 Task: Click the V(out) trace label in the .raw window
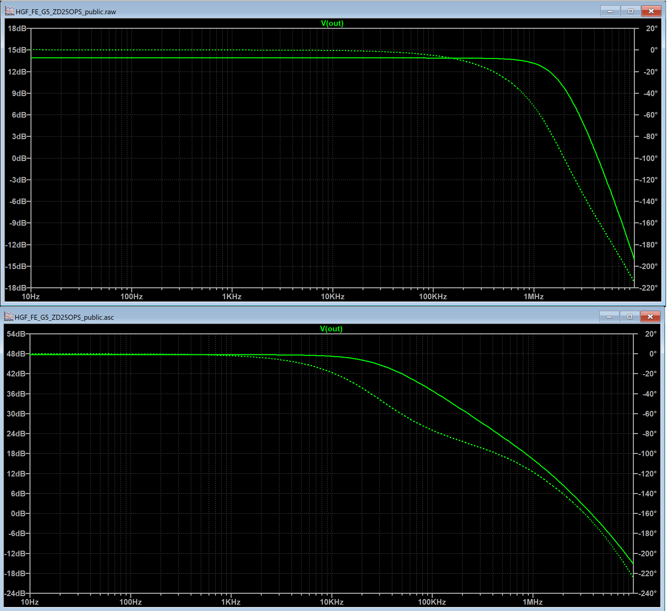332,23
